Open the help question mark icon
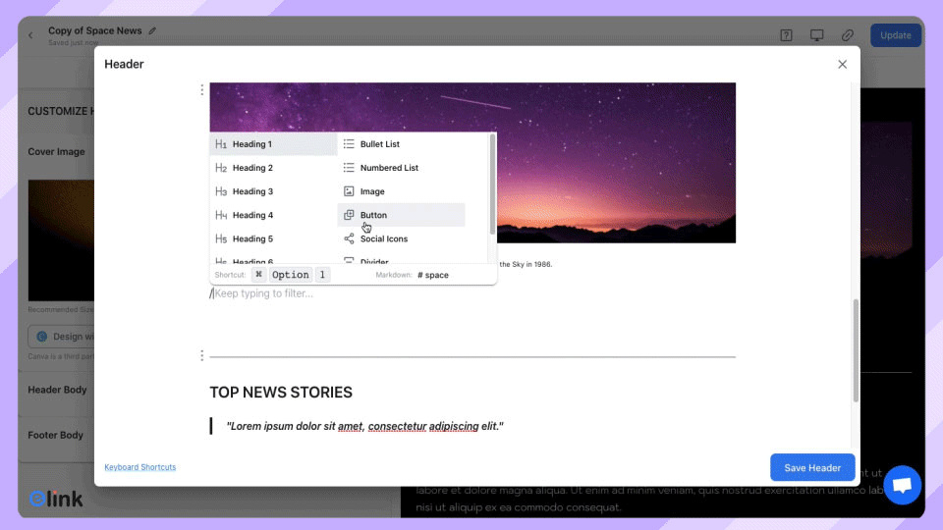Screen dimensions: 943x530 coord(786,35)
